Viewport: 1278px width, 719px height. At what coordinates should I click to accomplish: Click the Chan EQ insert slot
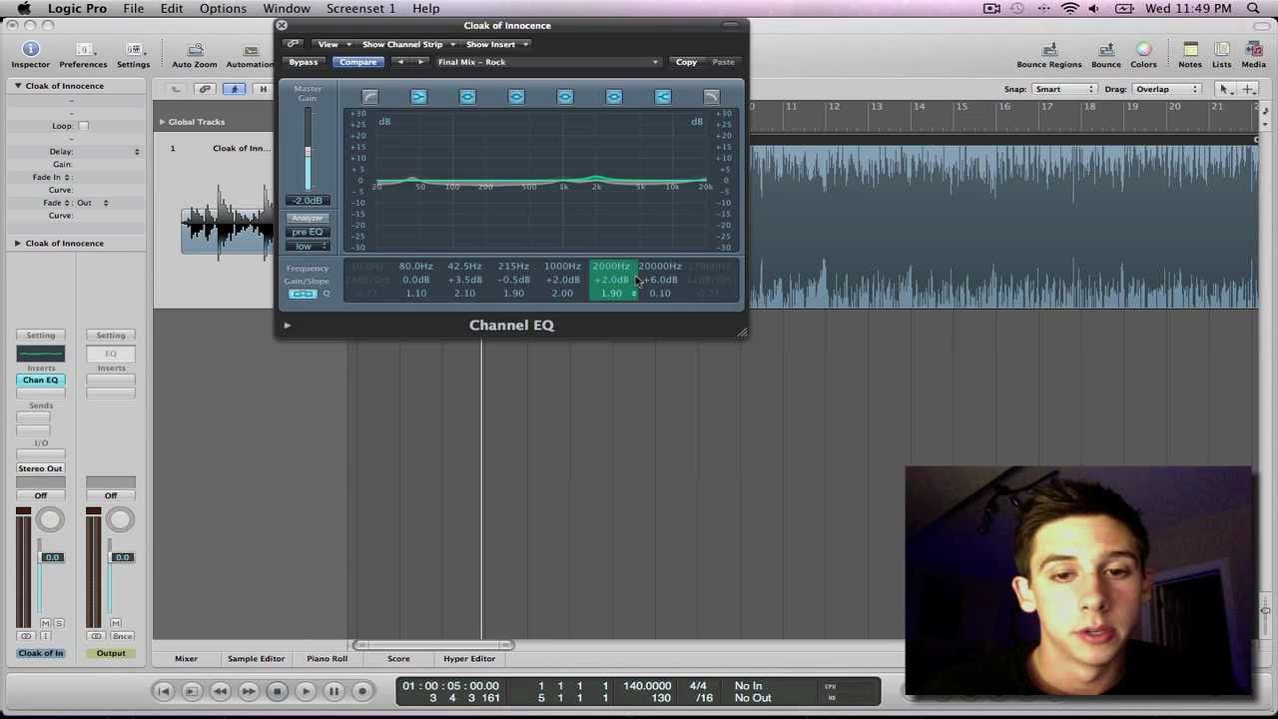40,379
